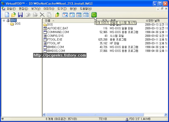The image size is (169, 122).
Task: Select FTOOL.EXE file name
Action: click(x=55, y=39)
